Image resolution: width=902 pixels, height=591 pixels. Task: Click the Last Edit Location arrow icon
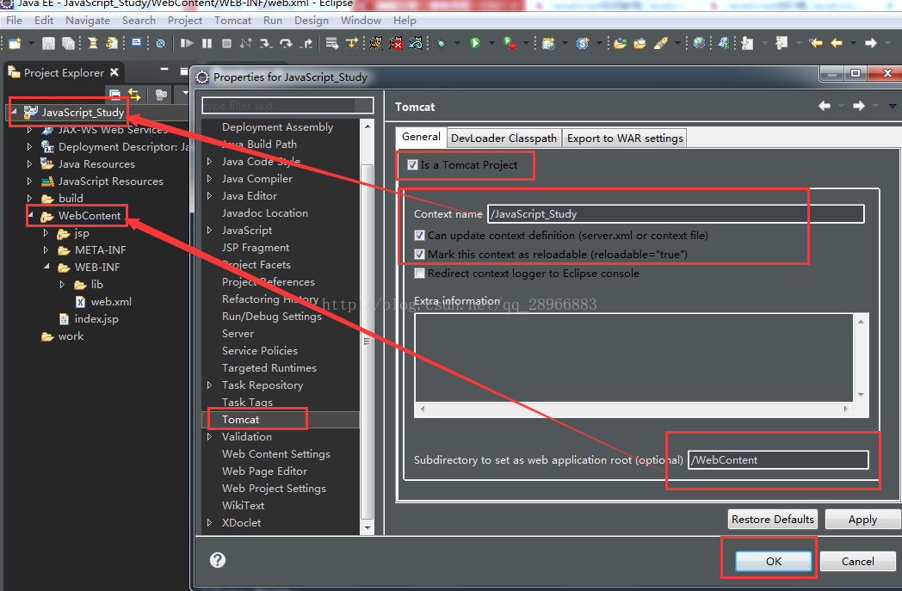(815, 43)
